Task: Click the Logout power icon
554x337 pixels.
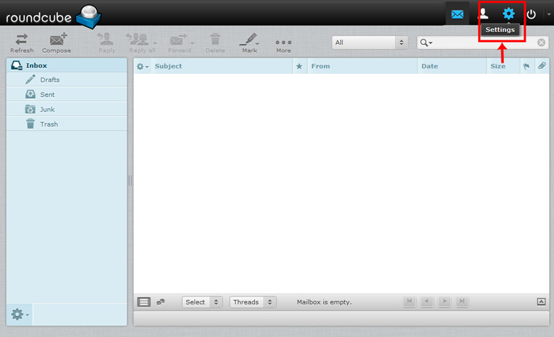Action: click(531, 14)
